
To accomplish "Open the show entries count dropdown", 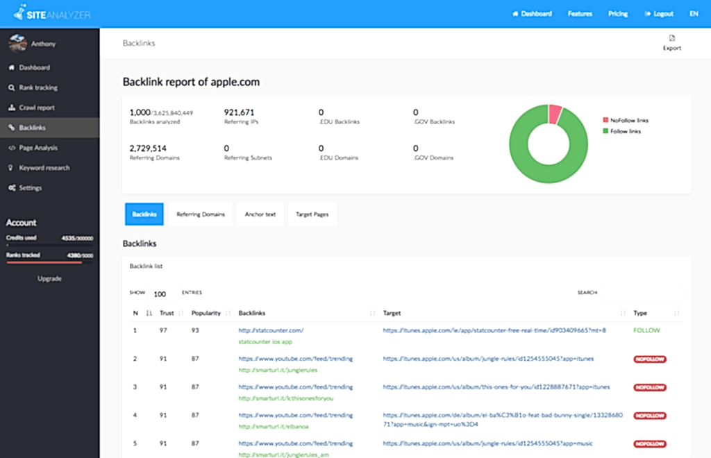I will tap(160, 294).
